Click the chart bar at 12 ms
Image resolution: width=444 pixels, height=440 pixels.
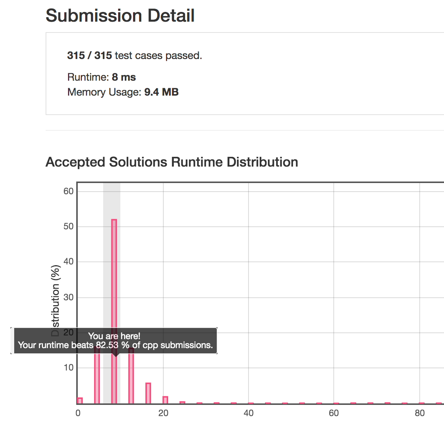[x=131, y=377]
